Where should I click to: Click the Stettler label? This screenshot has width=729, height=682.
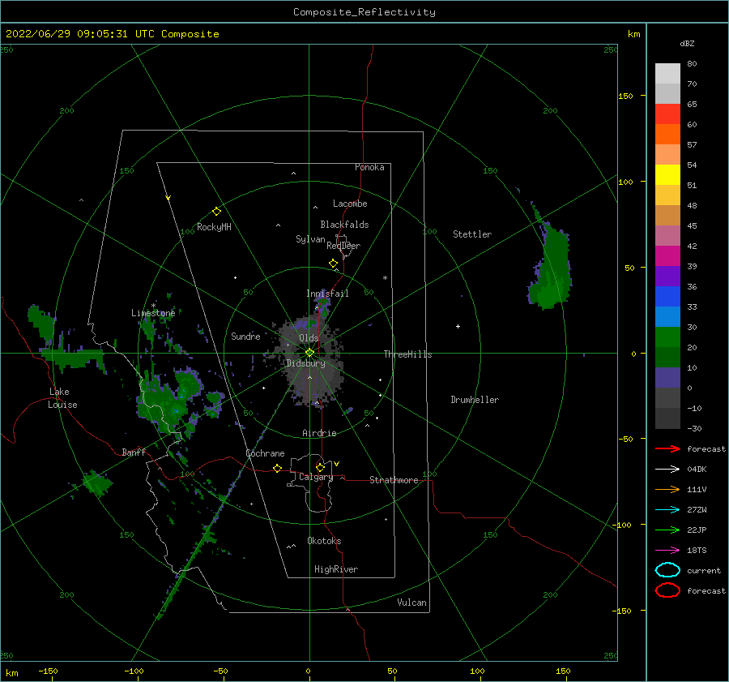click(x=472, y=234)
